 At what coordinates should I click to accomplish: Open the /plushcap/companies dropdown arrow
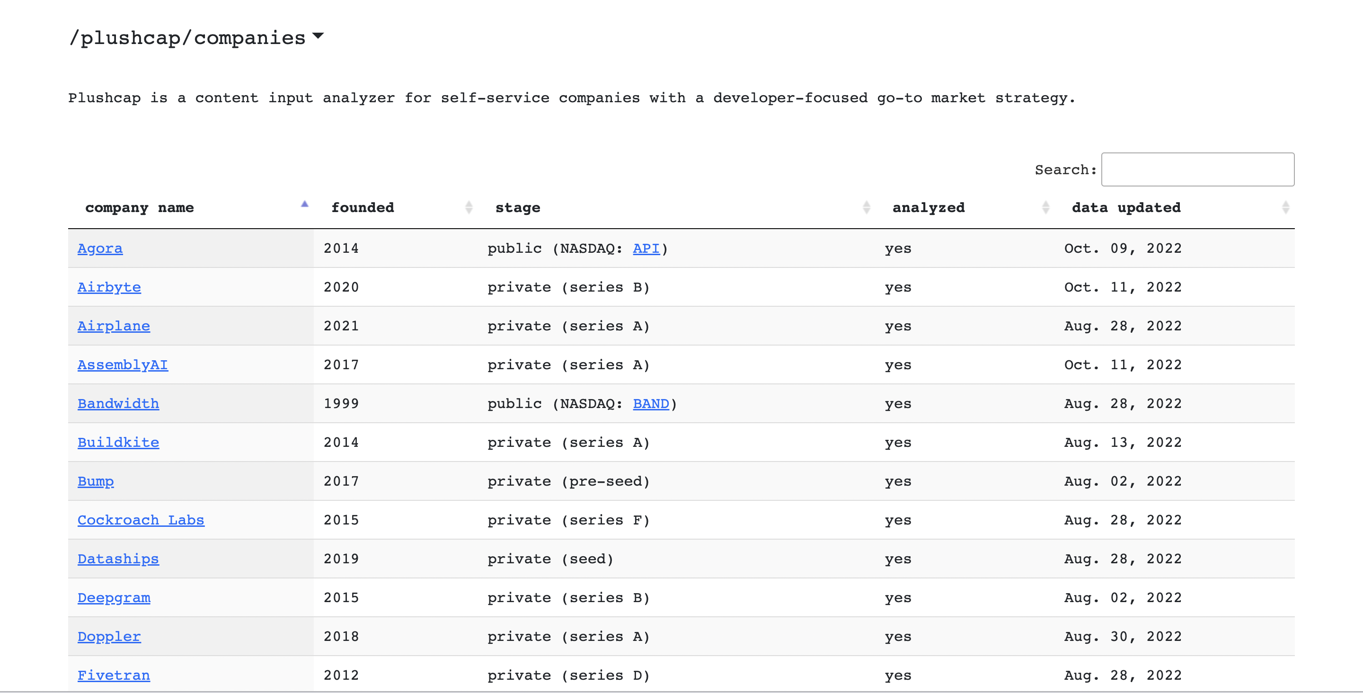point(318,36)
